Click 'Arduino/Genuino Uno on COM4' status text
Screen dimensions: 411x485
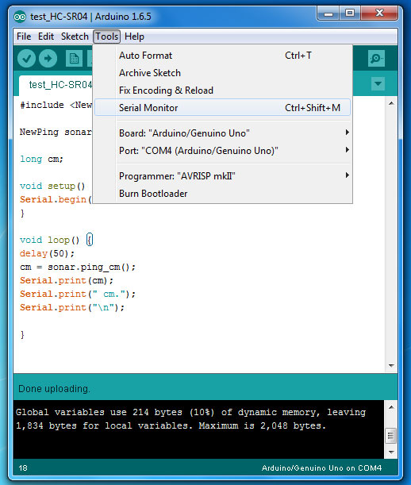click(x=321, y=468)
